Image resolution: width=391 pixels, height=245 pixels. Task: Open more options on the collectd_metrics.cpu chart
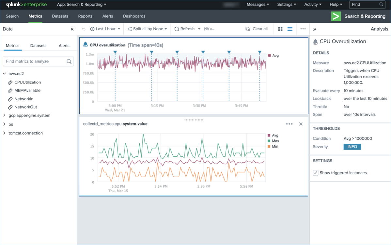[x=289, y=124]
